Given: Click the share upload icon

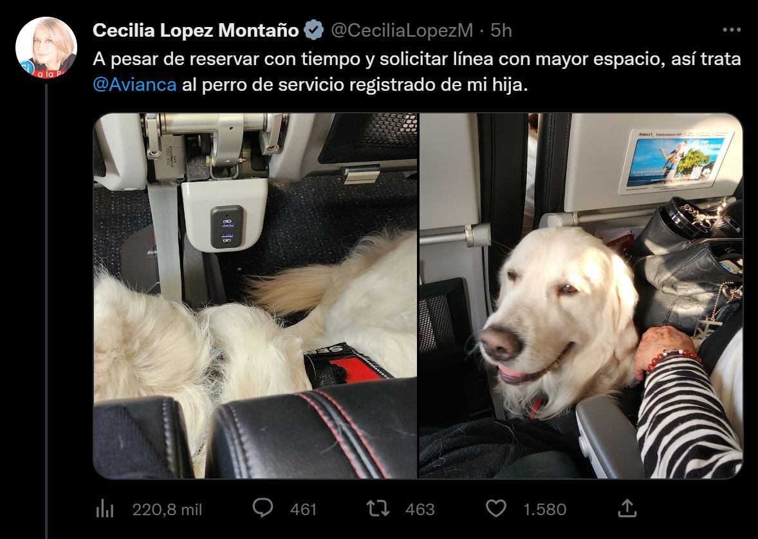Looking at the screenshot, I should click(627, 508).
